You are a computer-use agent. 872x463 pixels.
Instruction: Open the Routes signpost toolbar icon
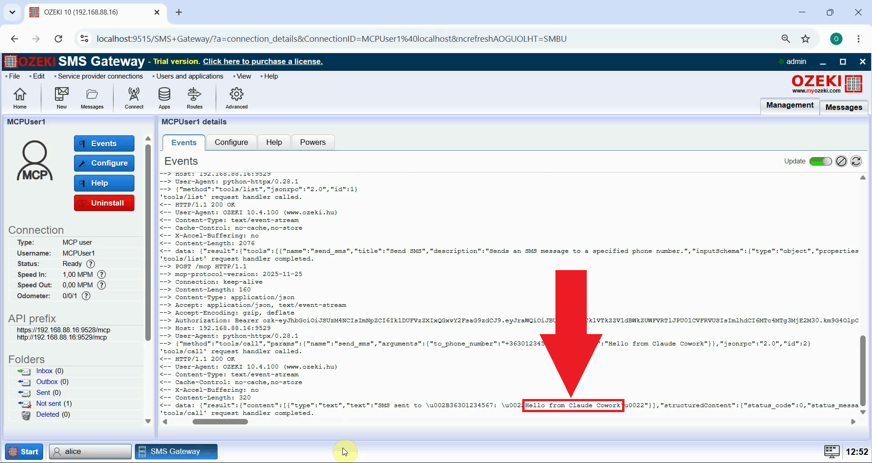[194, 98]
